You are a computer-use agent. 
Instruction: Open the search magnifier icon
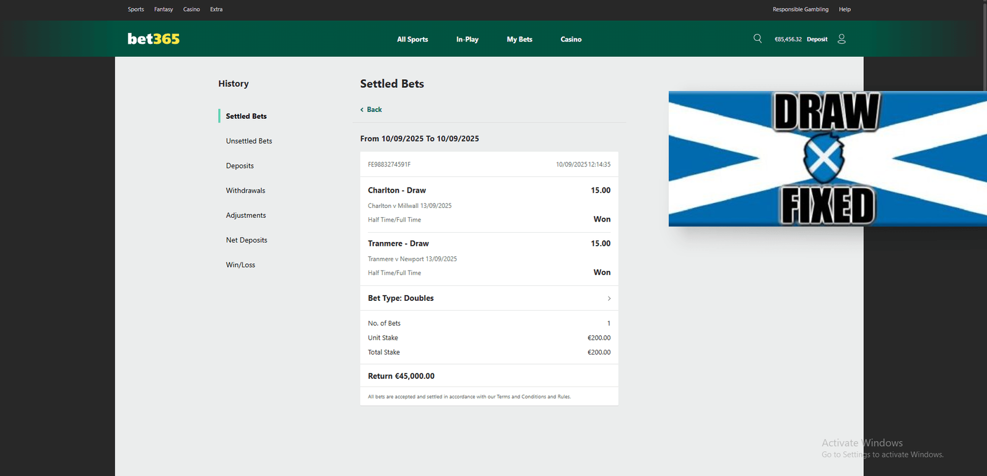757,38
